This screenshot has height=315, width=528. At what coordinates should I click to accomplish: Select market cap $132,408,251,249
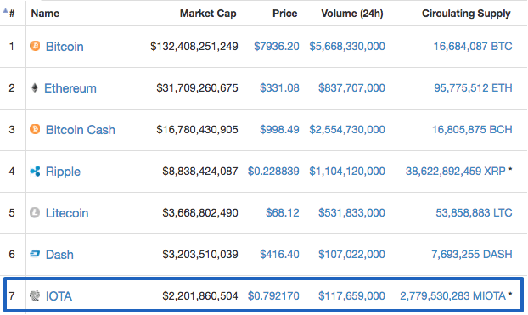(194, 46)
